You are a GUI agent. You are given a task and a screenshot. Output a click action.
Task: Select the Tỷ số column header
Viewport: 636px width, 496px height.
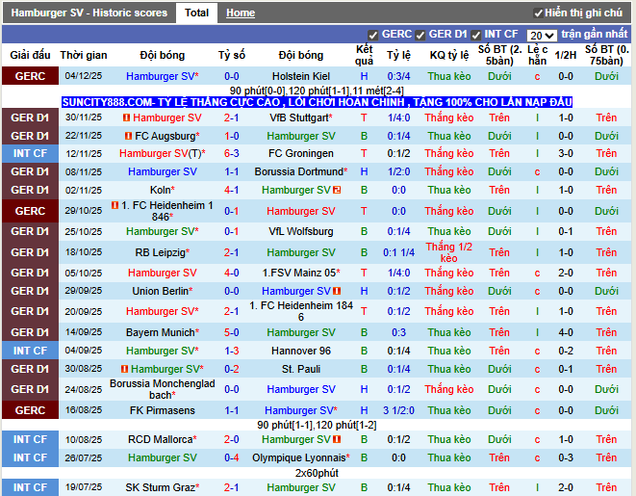[231, 55]
